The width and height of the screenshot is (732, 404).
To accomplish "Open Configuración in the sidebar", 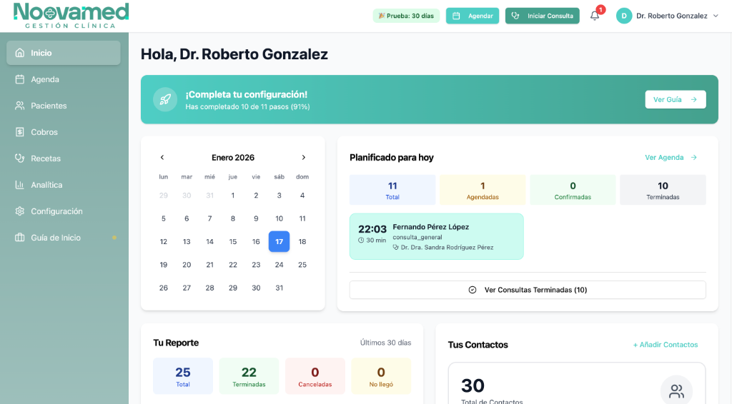I will [64, 211].
